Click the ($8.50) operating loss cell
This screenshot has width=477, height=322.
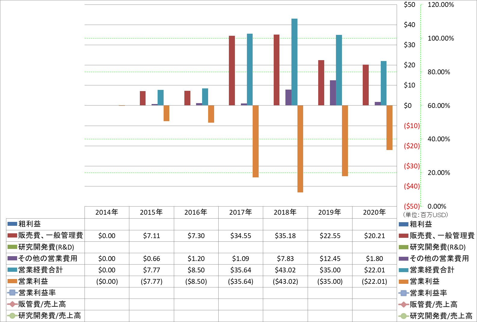(x=196, y=281)
